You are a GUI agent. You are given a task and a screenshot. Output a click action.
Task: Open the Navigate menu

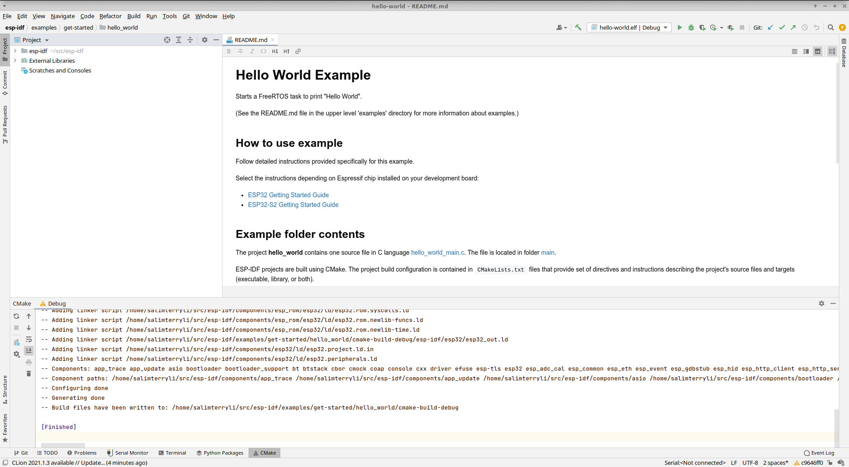click(x=63, y=16)
